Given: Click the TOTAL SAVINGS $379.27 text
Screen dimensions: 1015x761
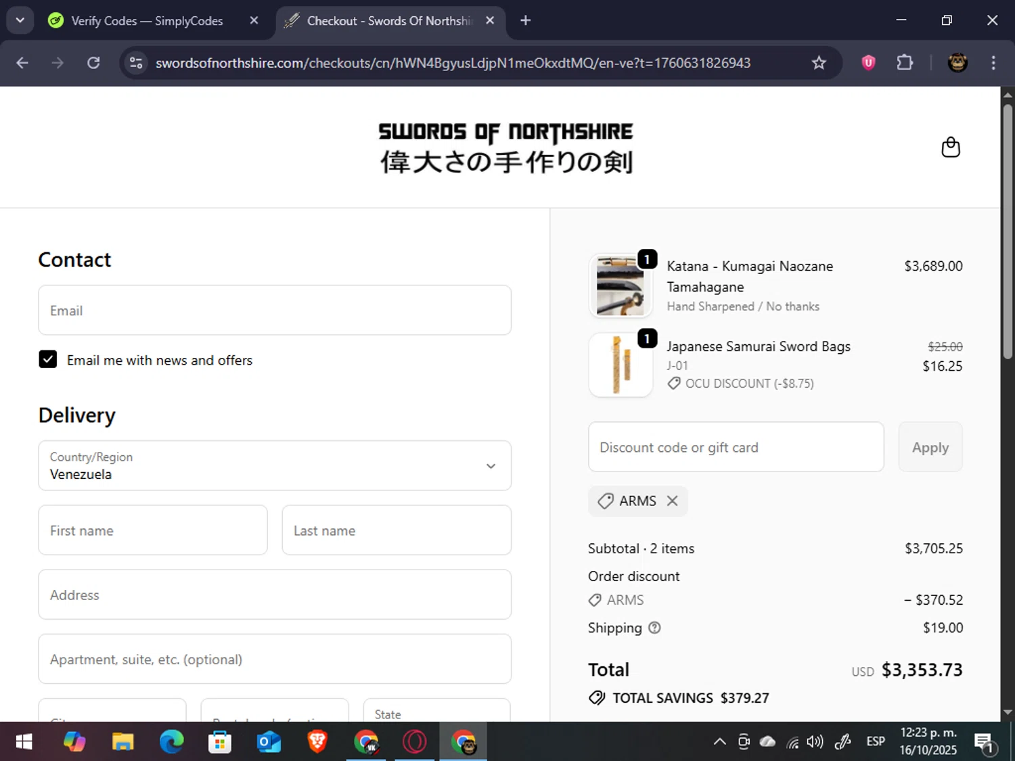Looking at the screenshot, I should tap(691, 698).
